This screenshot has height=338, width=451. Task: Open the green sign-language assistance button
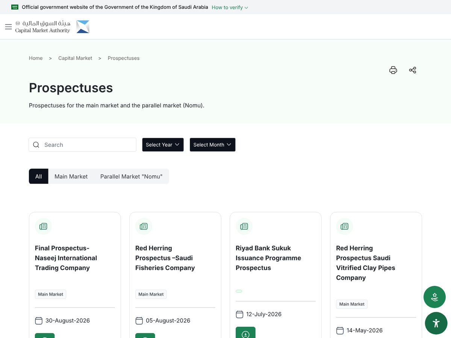[434, 297]
